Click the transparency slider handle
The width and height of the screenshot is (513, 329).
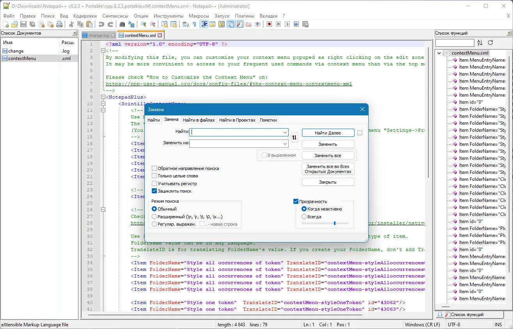pos(334,223)
